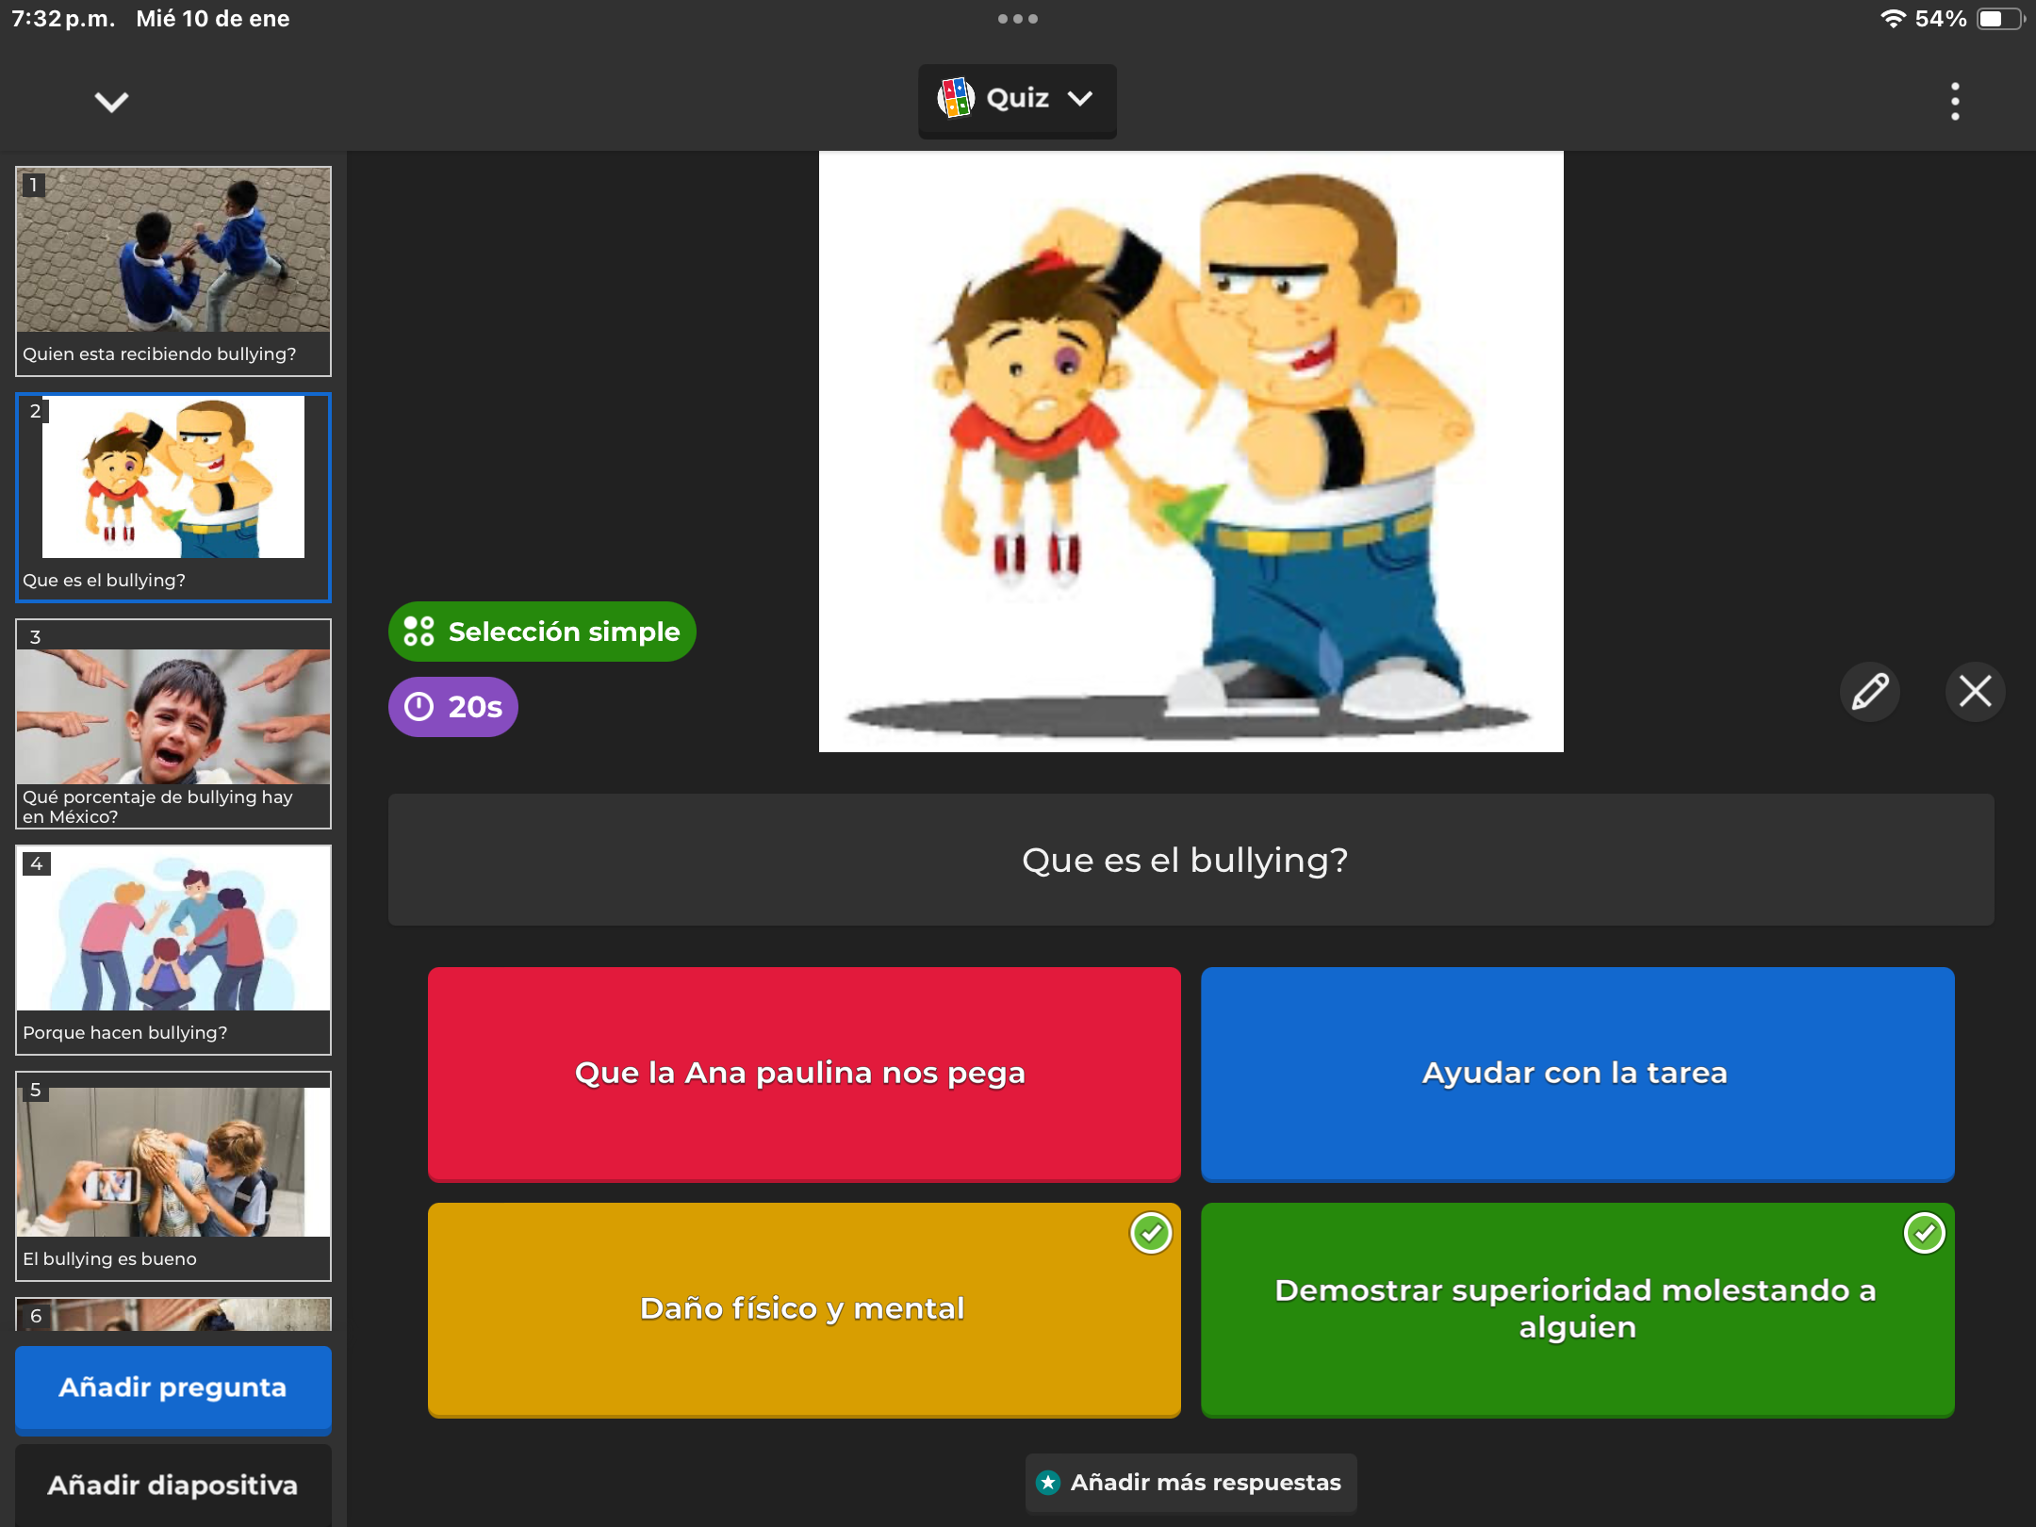The width and height of the screenshot is (2036, 1527).
Task: Toggle correct checkmark on Daño físico y mental
Action: coord(1150,1233)
